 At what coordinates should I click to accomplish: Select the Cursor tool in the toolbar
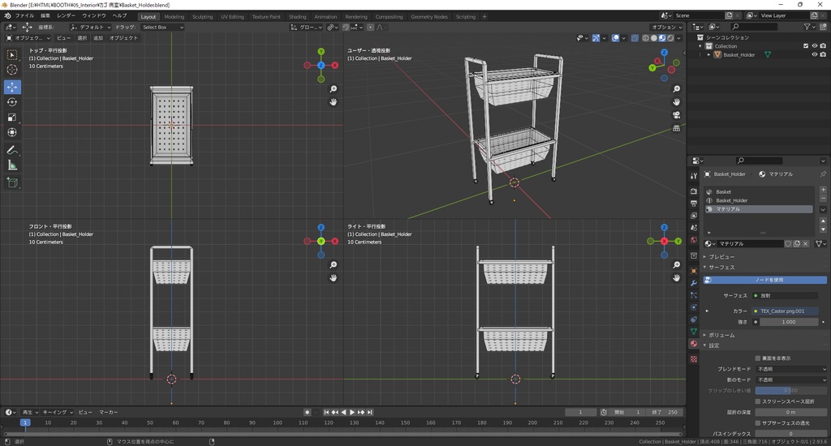pyautogui.click(x=12, y=70)
